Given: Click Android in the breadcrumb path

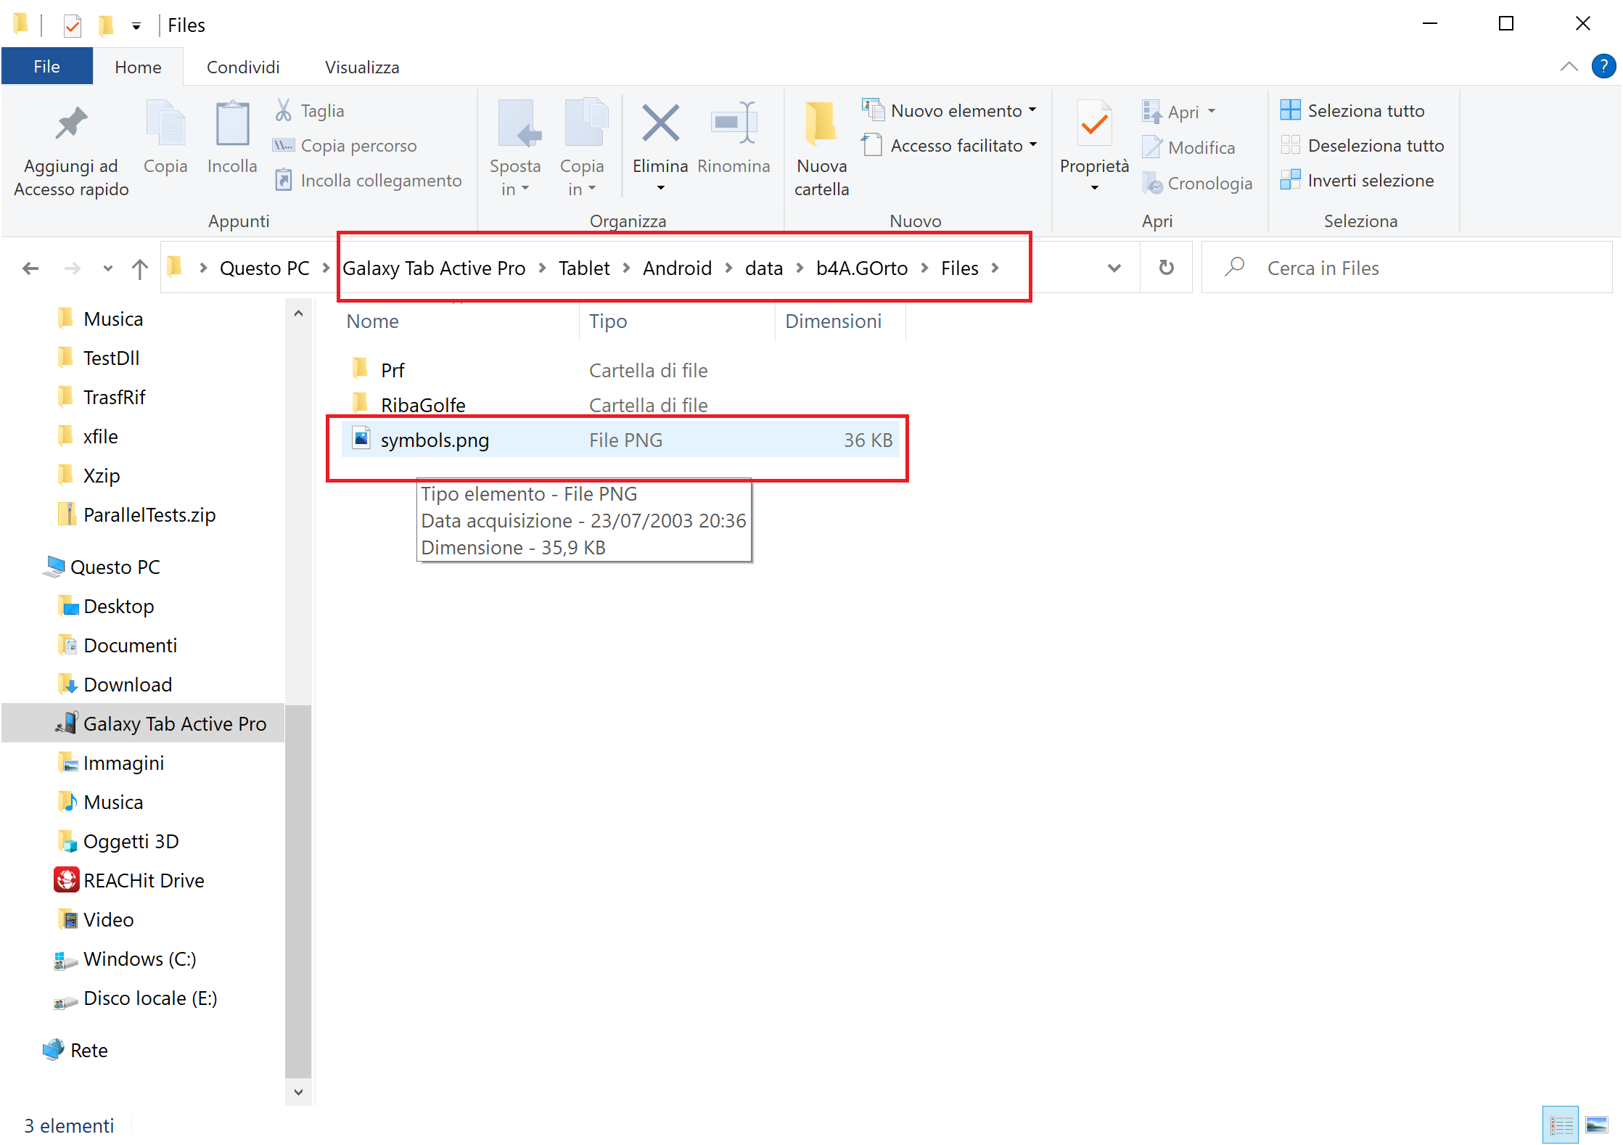Looking at the screenshot, I should (676, 268).
